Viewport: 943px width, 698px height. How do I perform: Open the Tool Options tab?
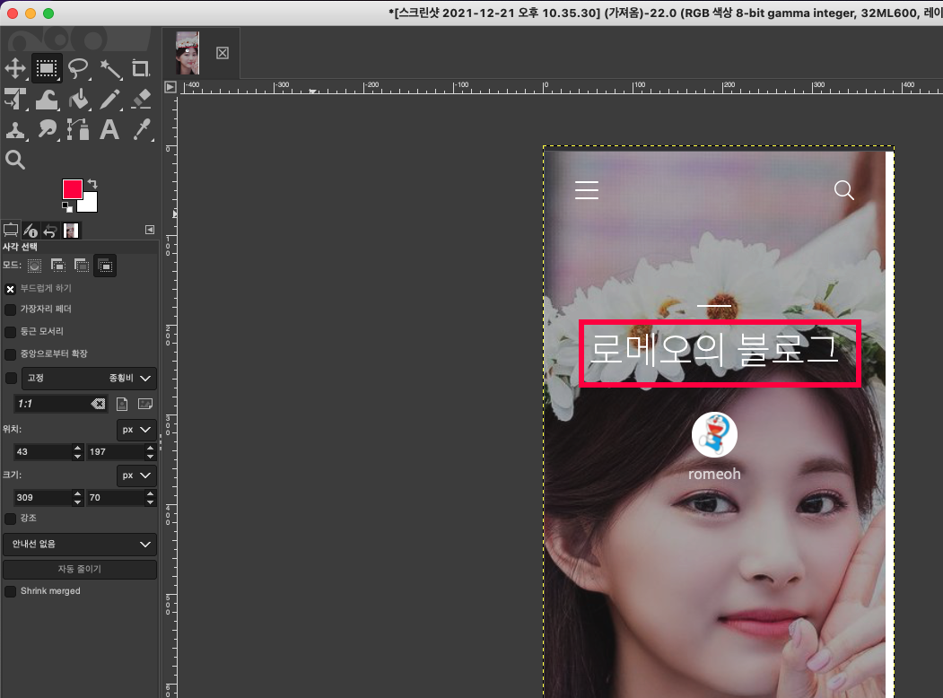click(11, 231)
